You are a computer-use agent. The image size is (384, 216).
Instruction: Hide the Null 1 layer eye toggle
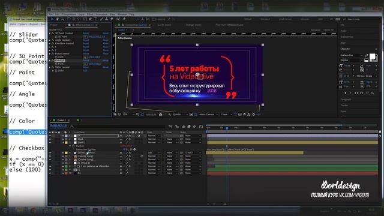[50, 143]
